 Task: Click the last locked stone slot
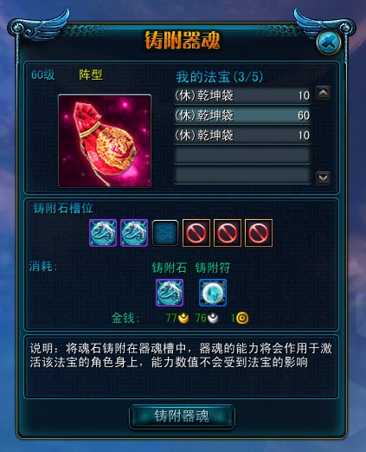(259, 233)
